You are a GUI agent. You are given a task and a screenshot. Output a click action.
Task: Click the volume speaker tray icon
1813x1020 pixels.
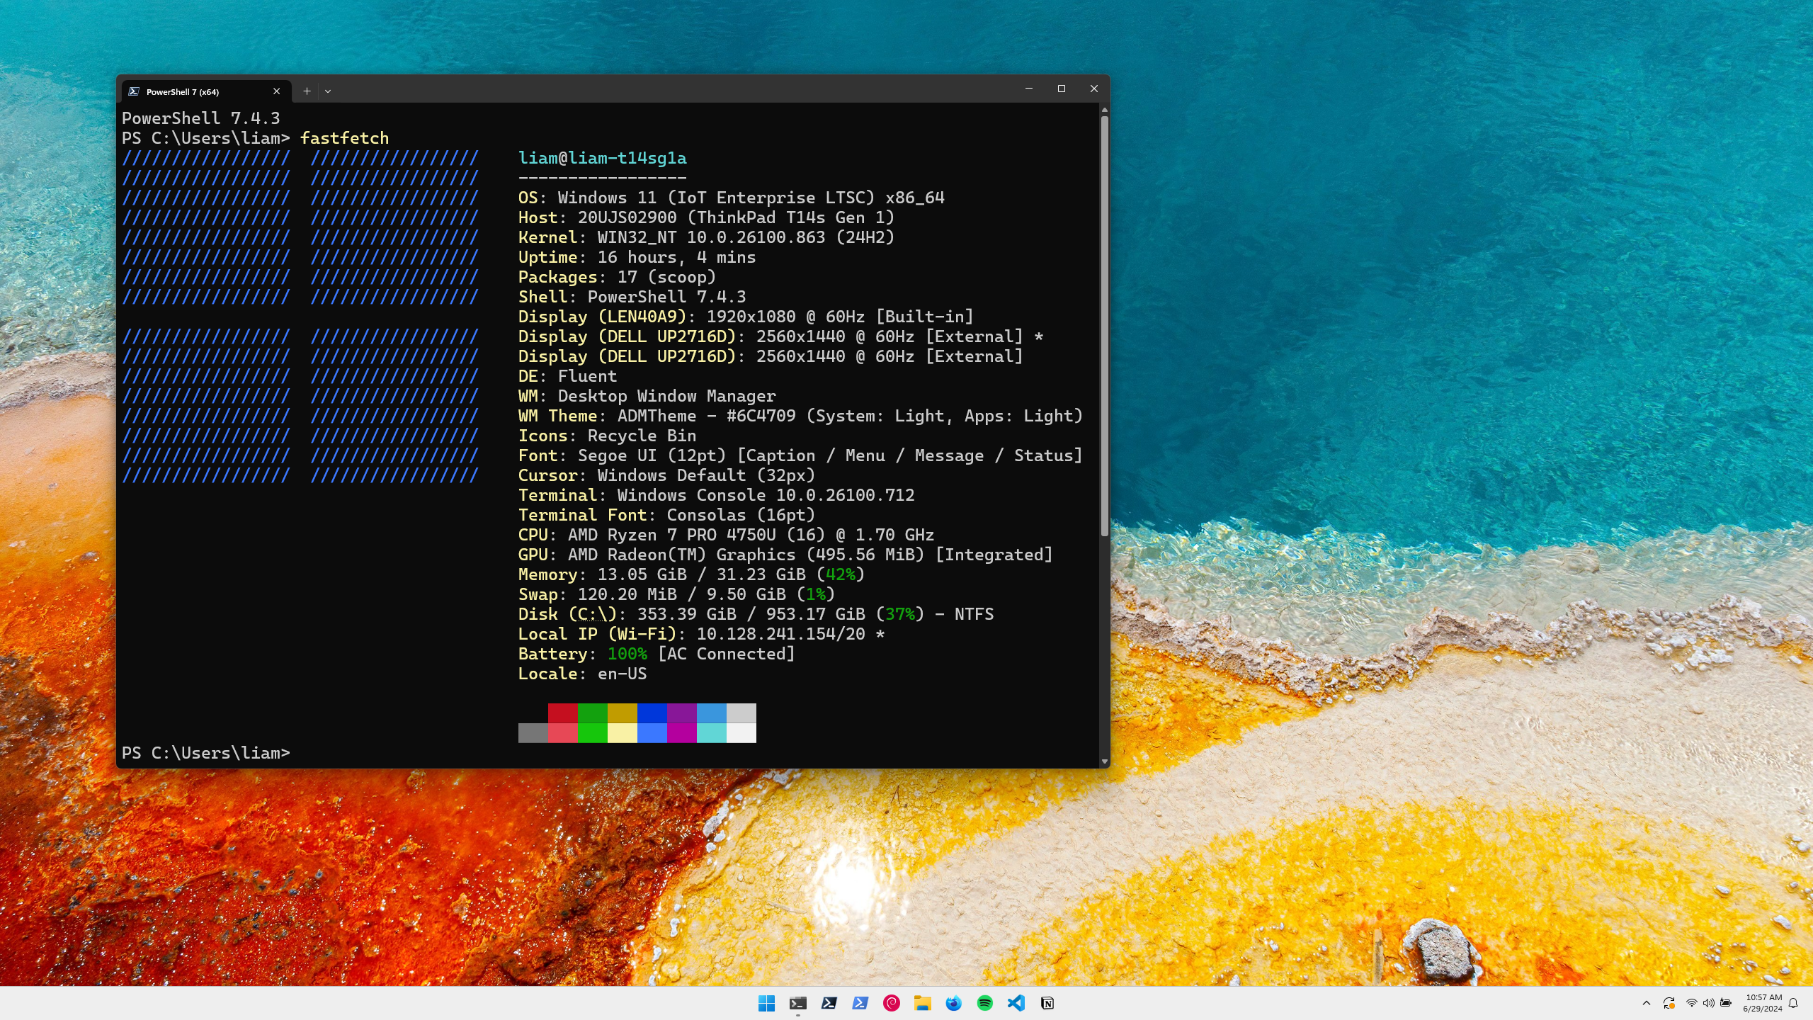point(1708,1003)
